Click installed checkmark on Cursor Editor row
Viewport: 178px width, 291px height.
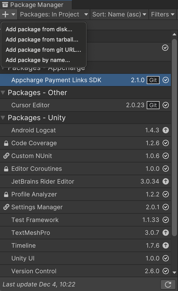point(165,105)
